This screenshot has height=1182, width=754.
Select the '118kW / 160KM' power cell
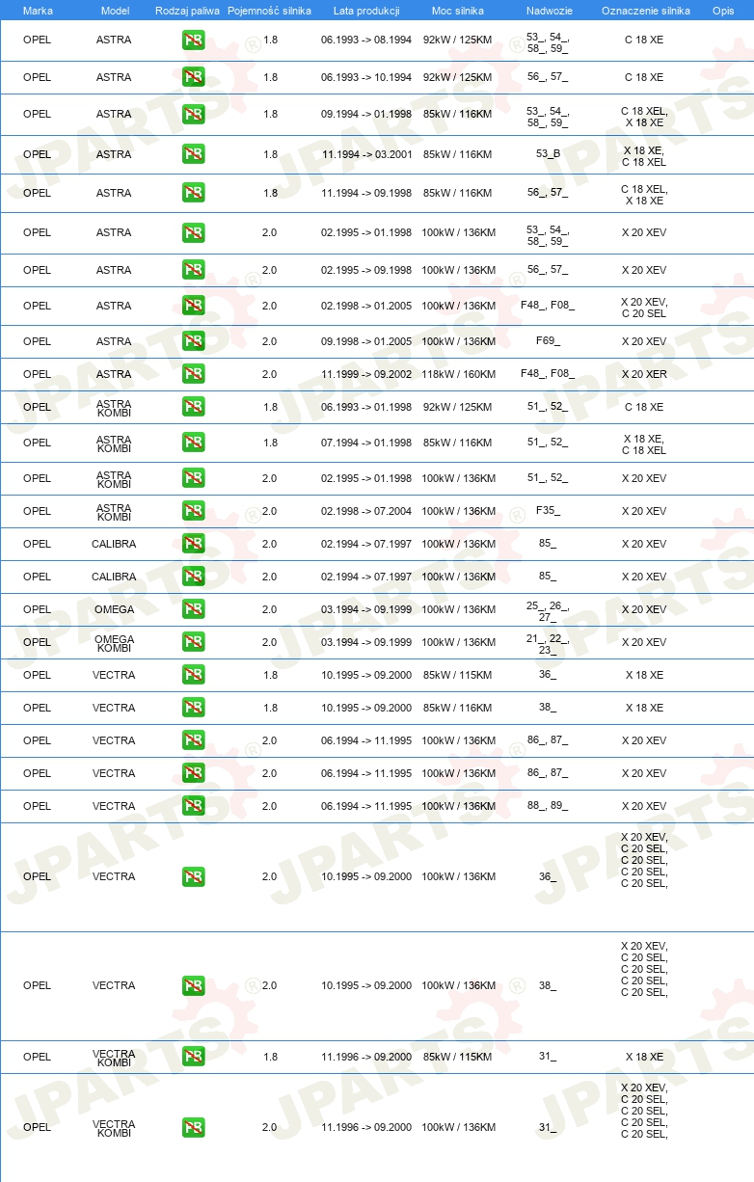(x=459, y=374)
